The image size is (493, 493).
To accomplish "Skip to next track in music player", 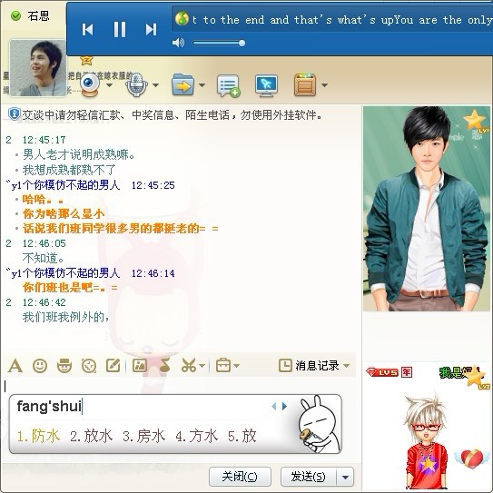I will (151, 30).
